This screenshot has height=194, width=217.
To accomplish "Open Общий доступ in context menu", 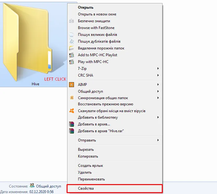I will click(x=115, y=91).
